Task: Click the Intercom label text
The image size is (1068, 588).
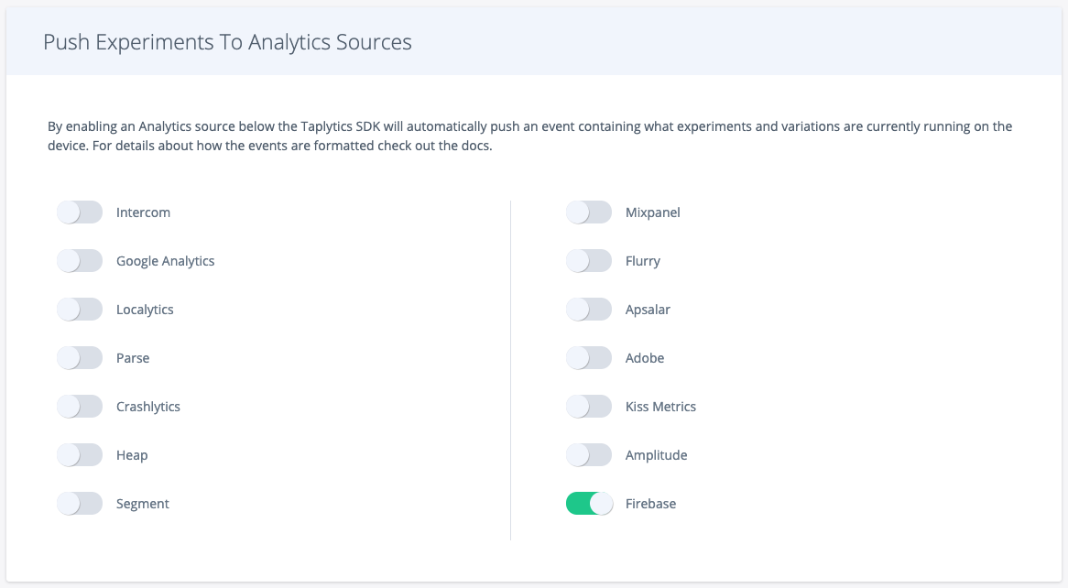Action: (x=143, y=212)
